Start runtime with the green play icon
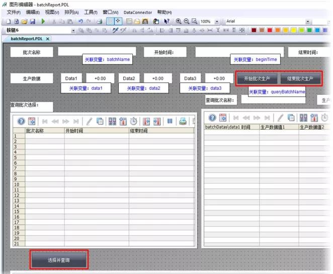Screen dimensions: 333x274 [x=43, y=22]
